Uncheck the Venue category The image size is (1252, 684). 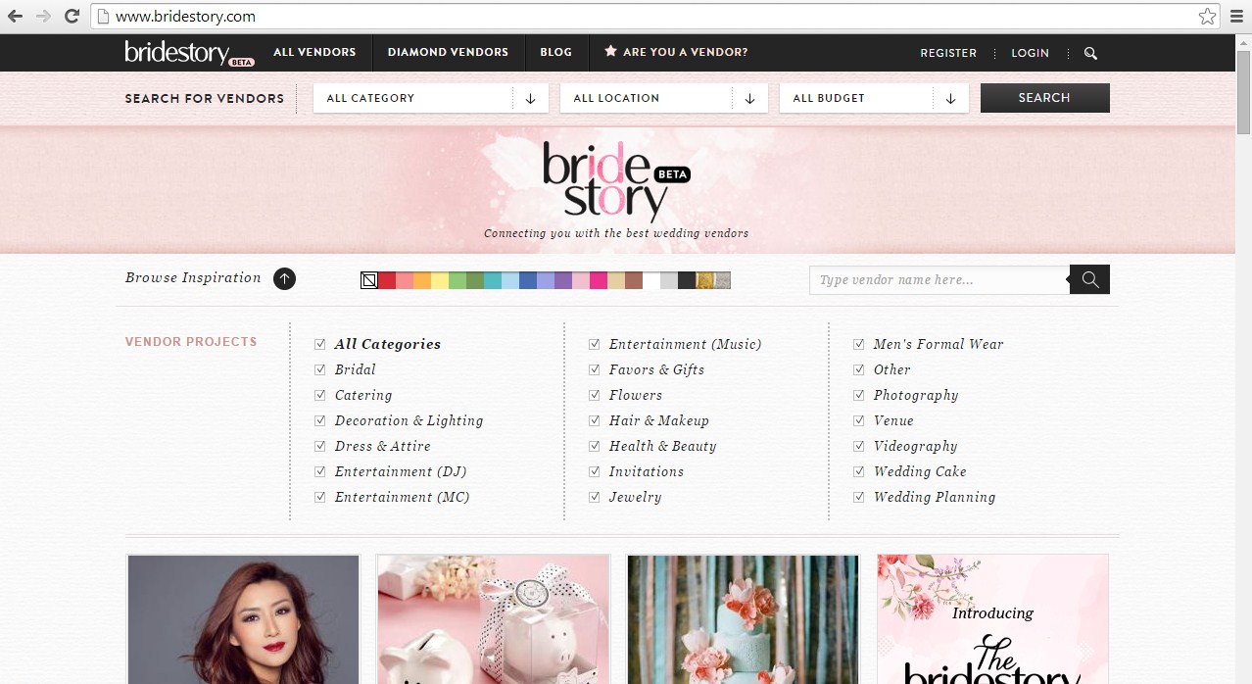(x=859, y=420)
